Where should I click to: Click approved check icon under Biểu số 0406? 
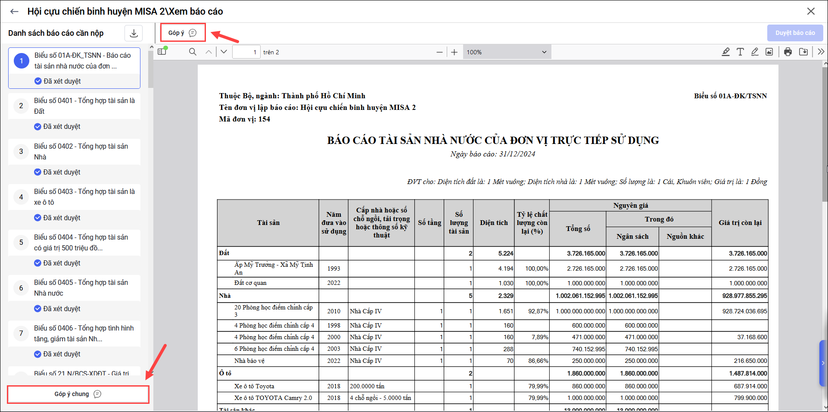pyautogui.click(x=38, y=354)
